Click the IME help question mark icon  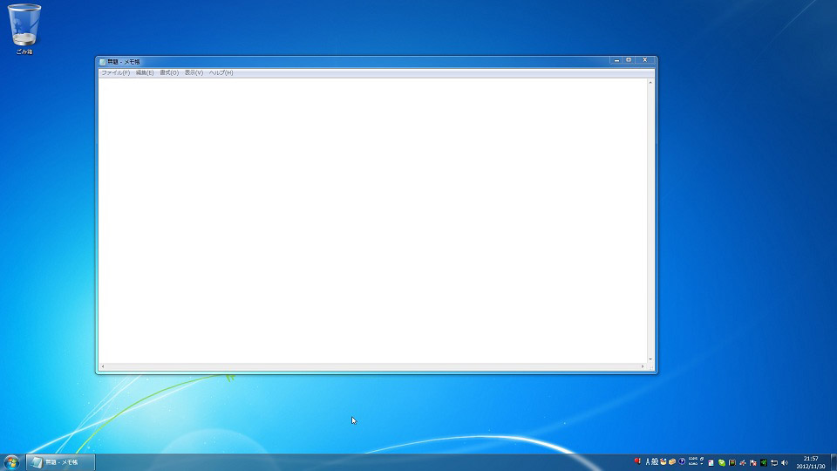[682, 461]
